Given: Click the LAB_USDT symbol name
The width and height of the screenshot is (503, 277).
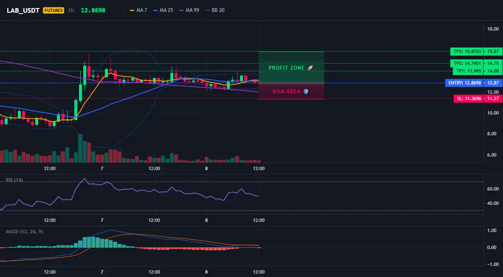Looking at the screenshot, I should (23, 10).
